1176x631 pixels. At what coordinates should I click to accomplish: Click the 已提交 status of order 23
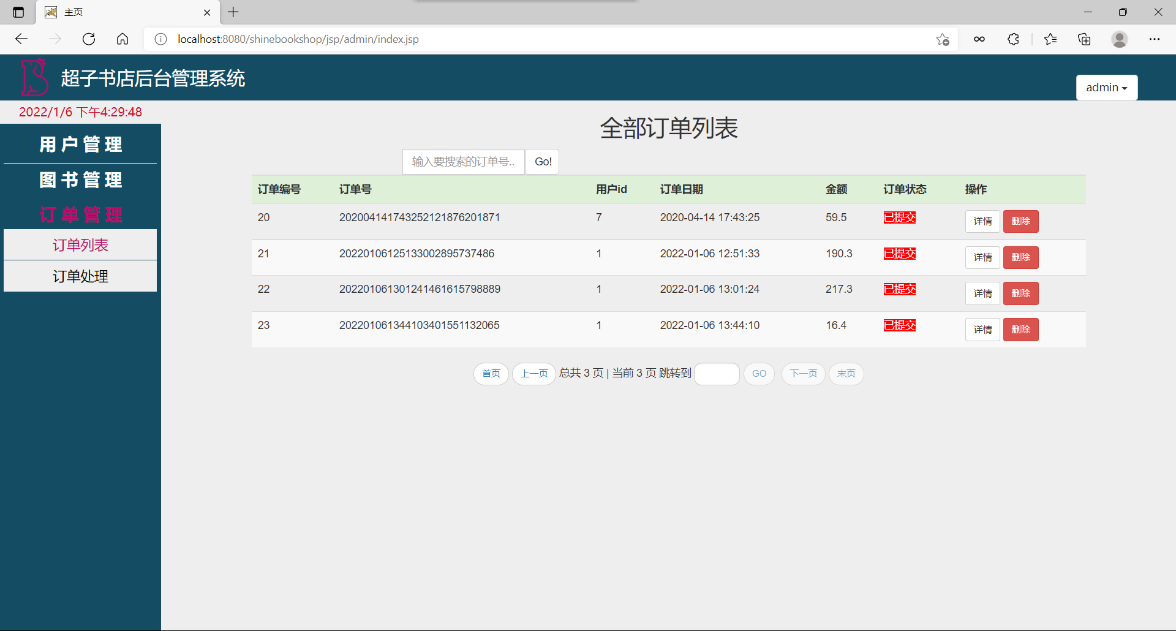[x=900, y=325]
